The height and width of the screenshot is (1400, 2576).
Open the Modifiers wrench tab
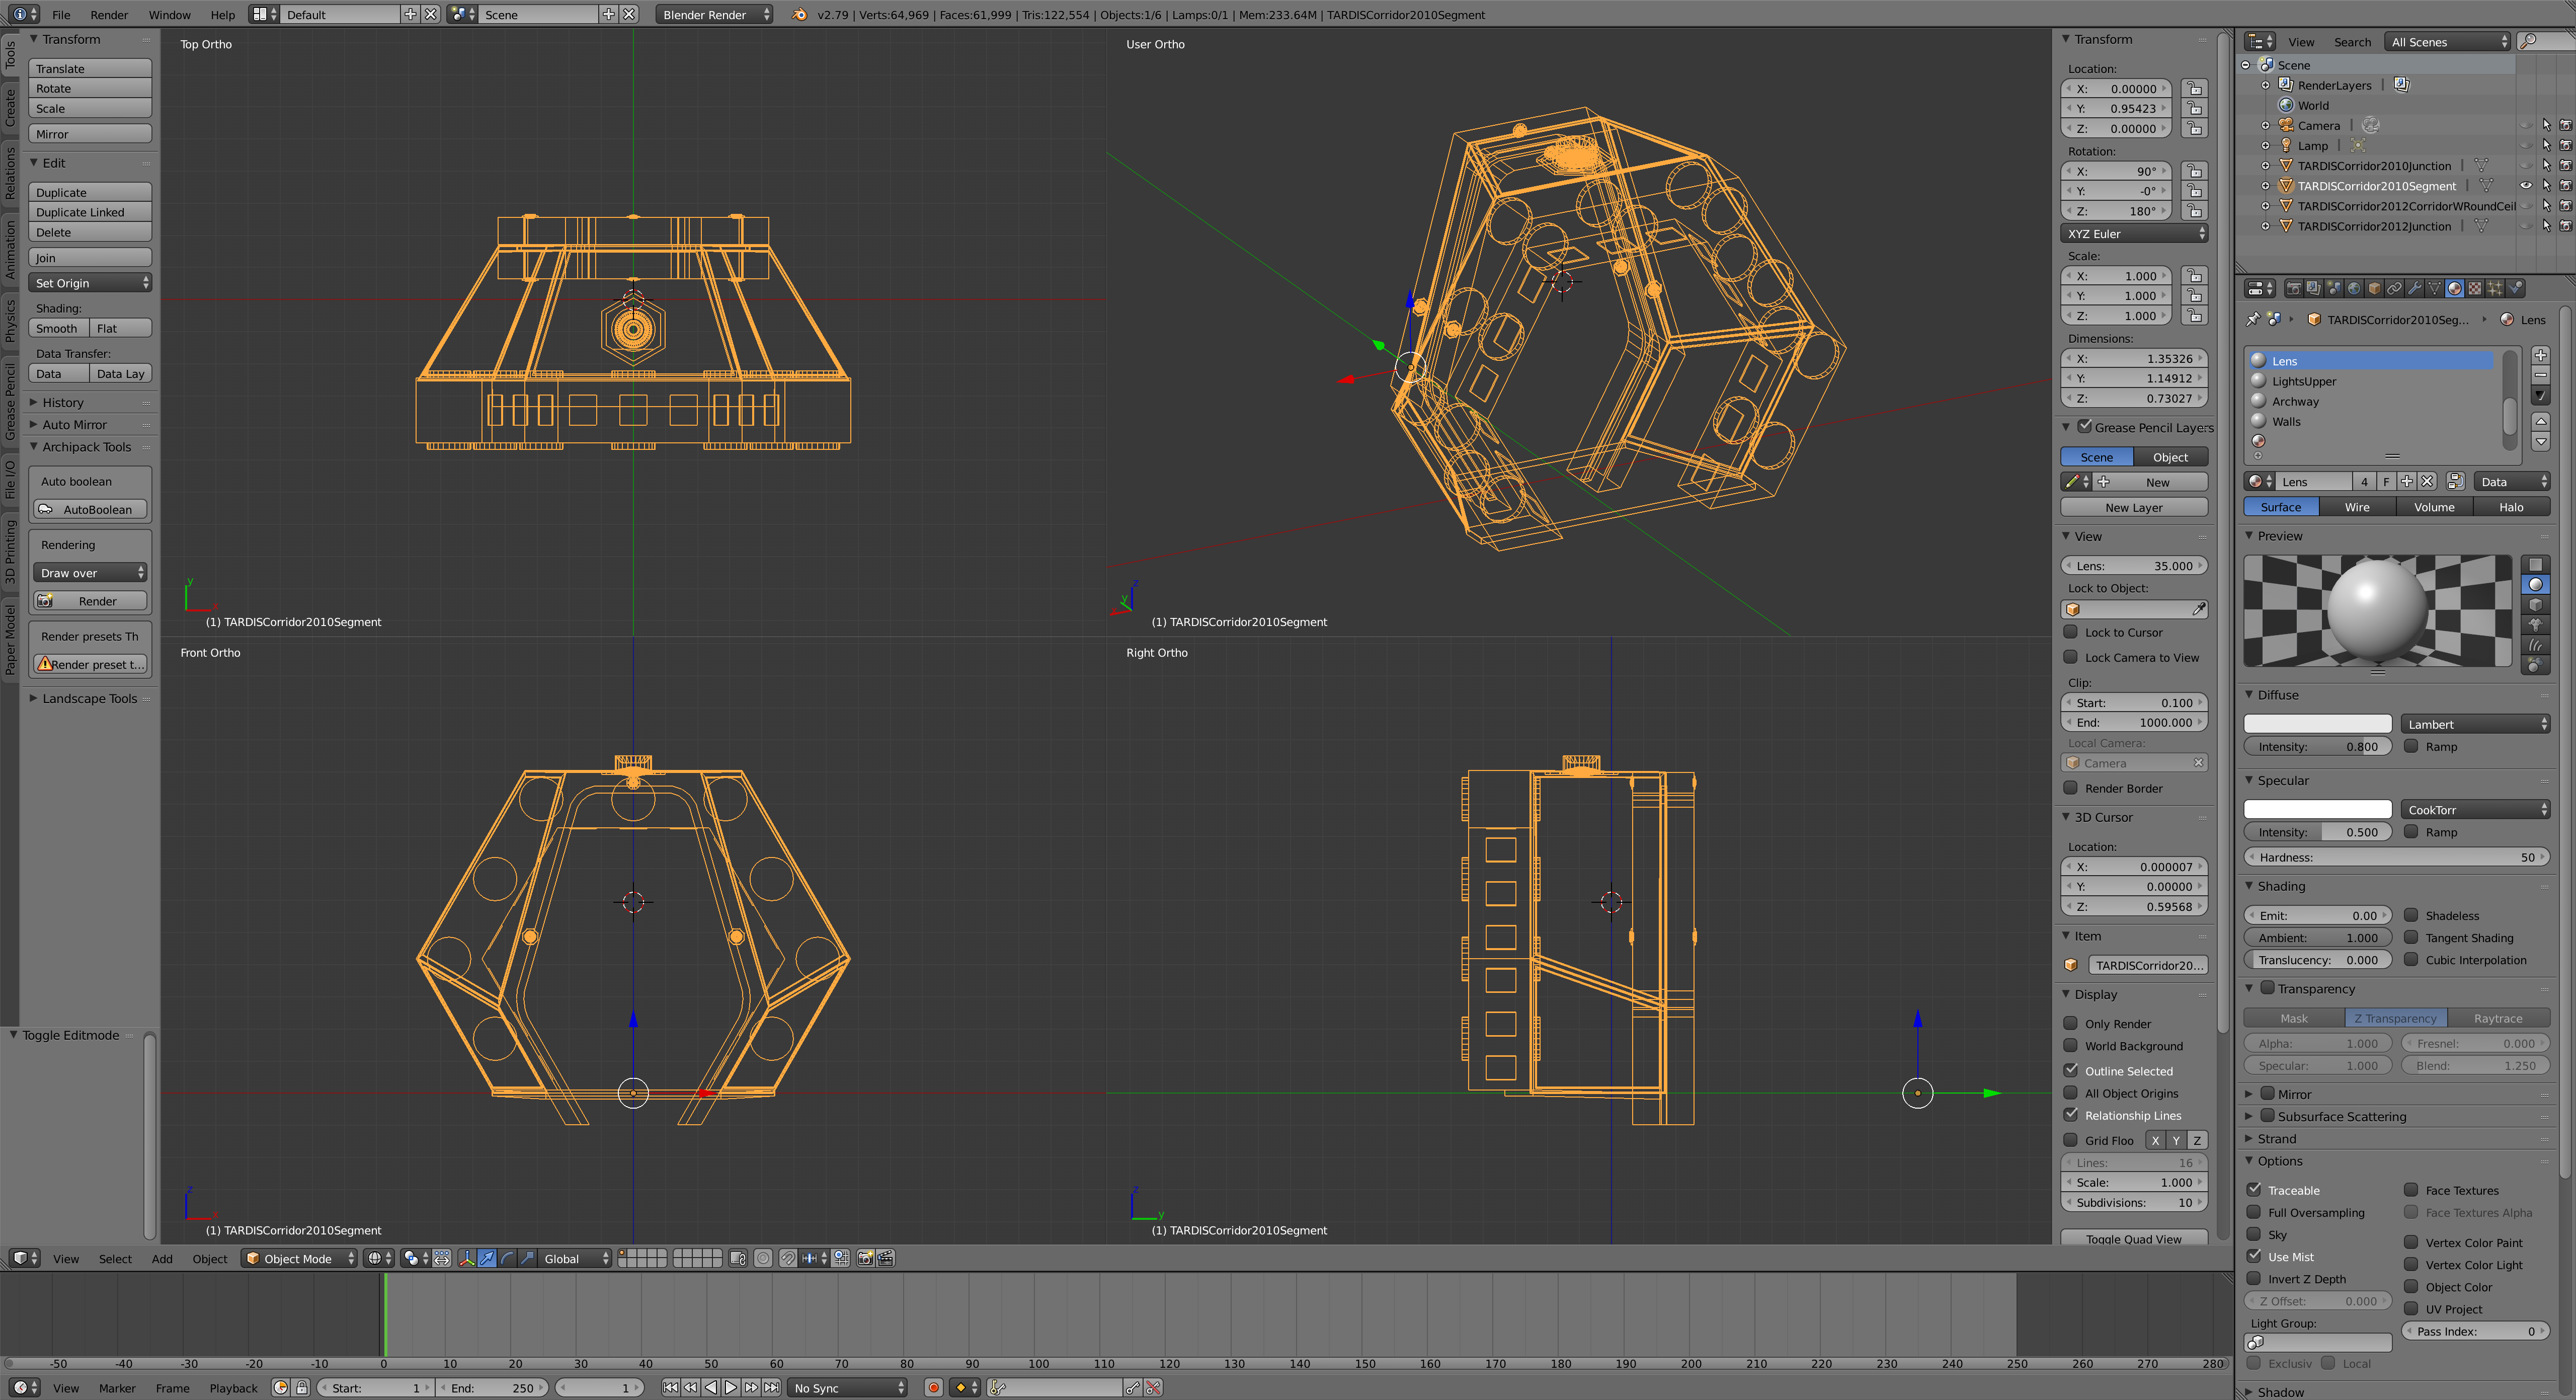[2415, 288]
